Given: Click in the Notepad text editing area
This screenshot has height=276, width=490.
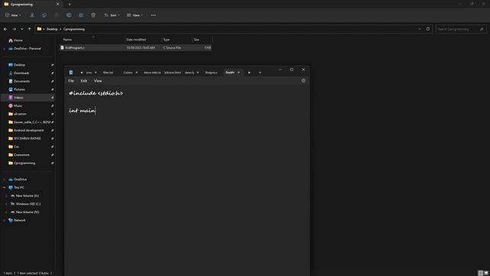Looking at the screenshot, I should (187, 180).
